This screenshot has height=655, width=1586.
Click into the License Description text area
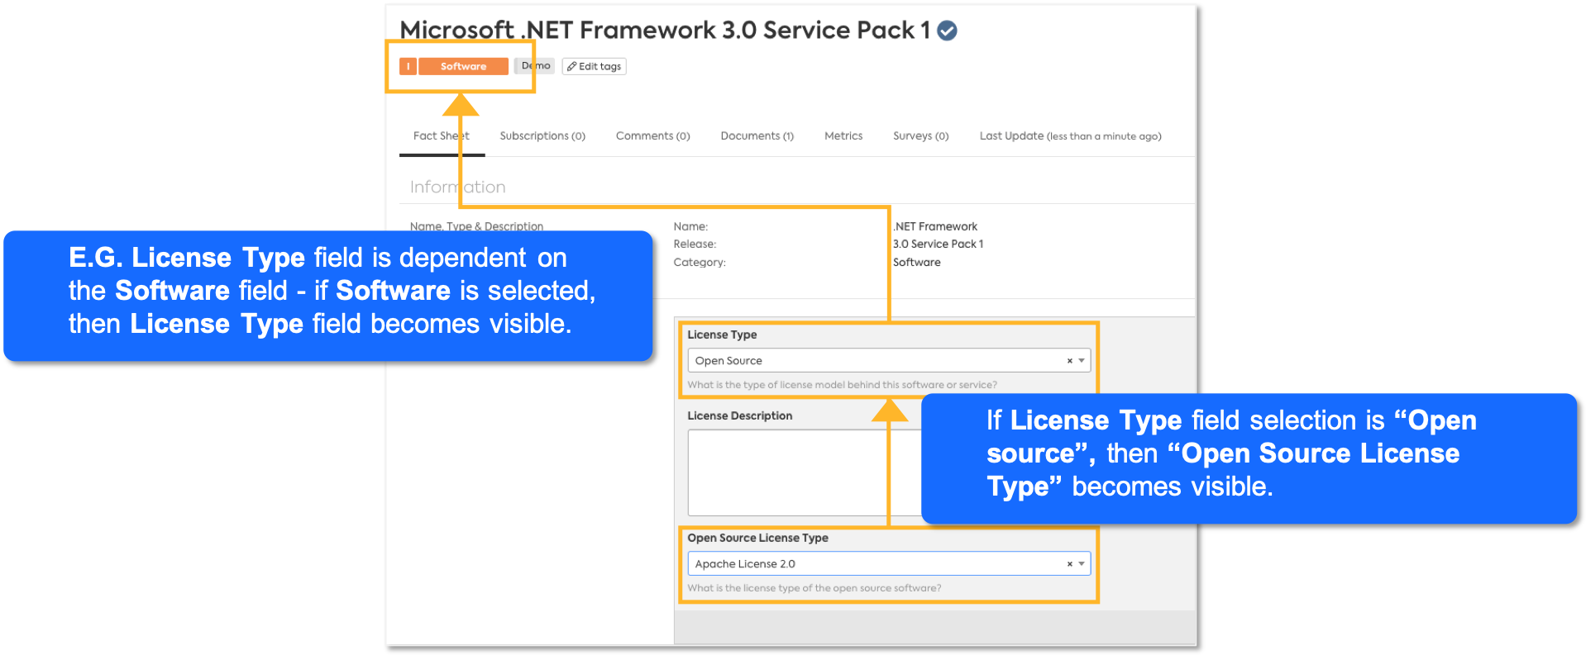[804, 472]
